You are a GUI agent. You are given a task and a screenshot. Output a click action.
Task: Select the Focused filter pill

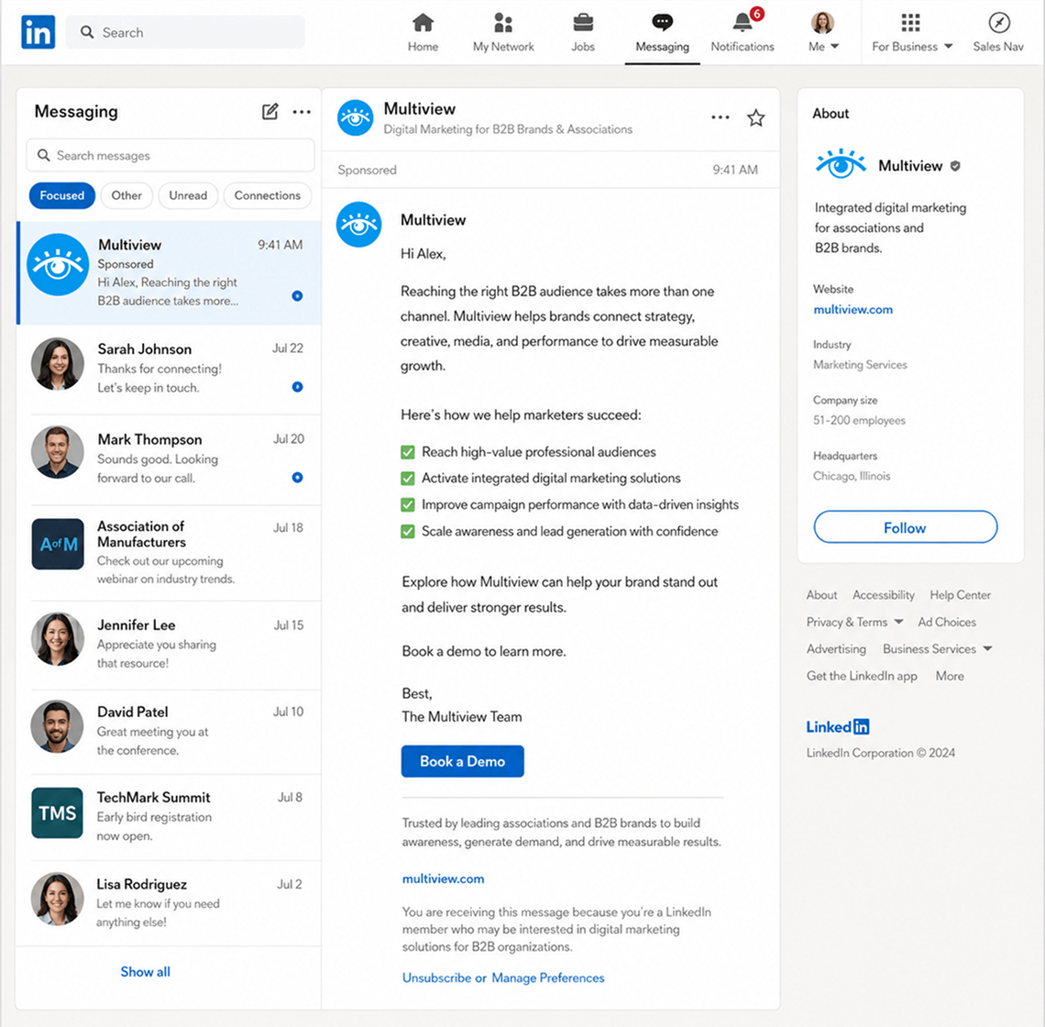coord(62,195)
